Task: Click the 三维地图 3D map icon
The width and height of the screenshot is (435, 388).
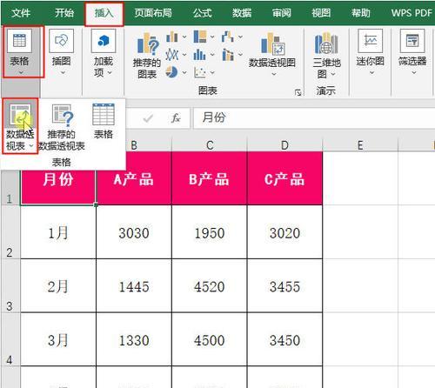Action: tap(326, 56)
